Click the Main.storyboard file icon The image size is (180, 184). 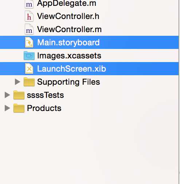click(29, 42)
